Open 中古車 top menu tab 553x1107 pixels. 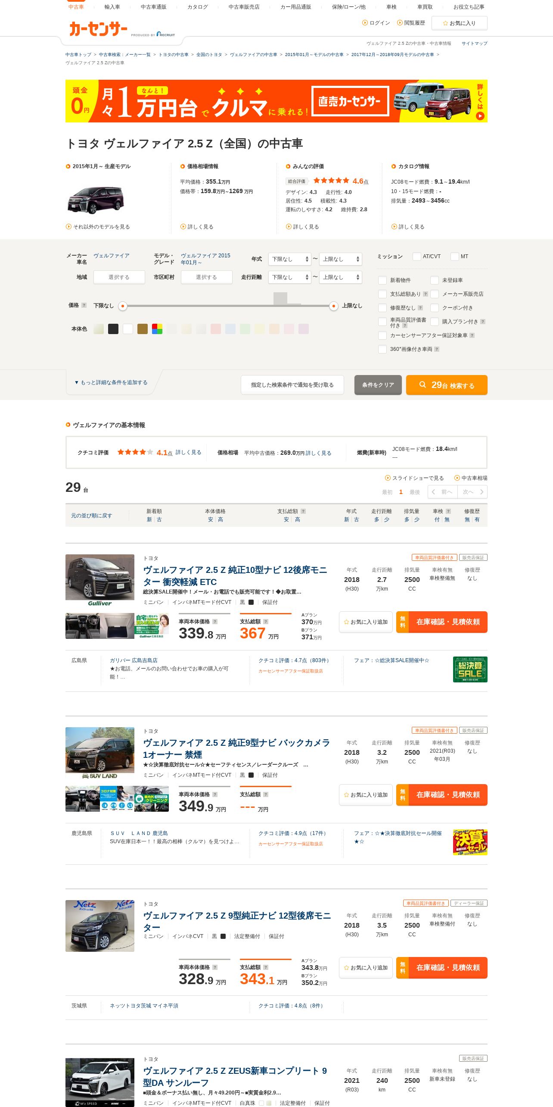[76, 7]
